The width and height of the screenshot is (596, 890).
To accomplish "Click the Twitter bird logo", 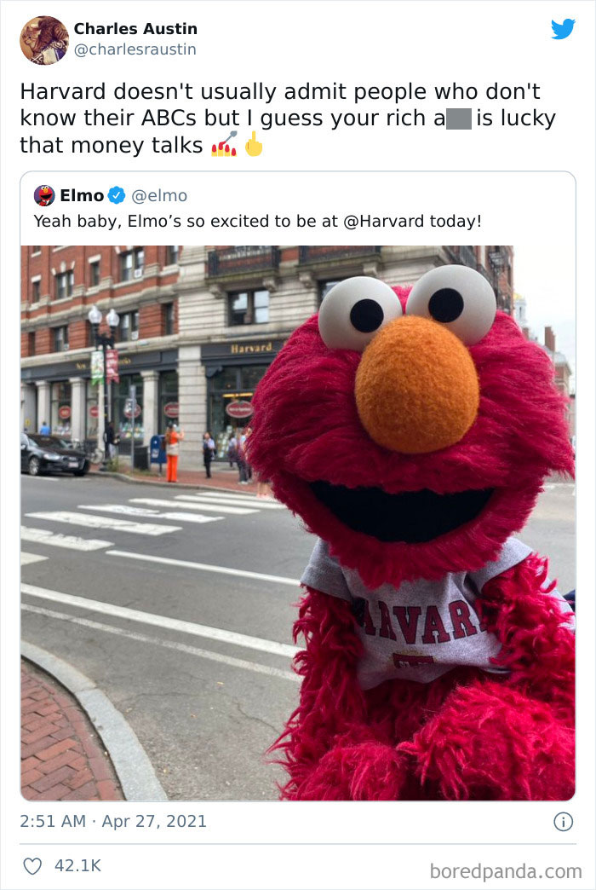I will (x=564, y=28).
